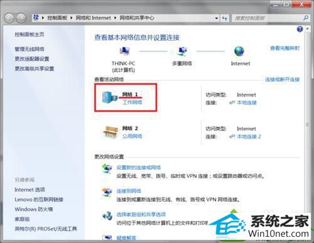Image resolution: width=314 pixels, height=243 pixels.
Task: Expand the address bar history dropdown arrow
Action: (217, 18)
